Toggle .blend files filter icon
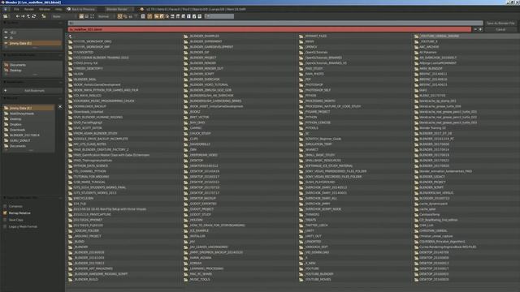520x292 pixels. click(x=162, y=16)
